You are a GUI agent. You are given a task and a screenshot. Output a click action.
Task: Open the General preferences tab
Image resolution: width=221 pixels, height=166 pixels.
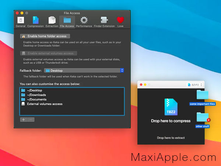(x=21, y=22)
